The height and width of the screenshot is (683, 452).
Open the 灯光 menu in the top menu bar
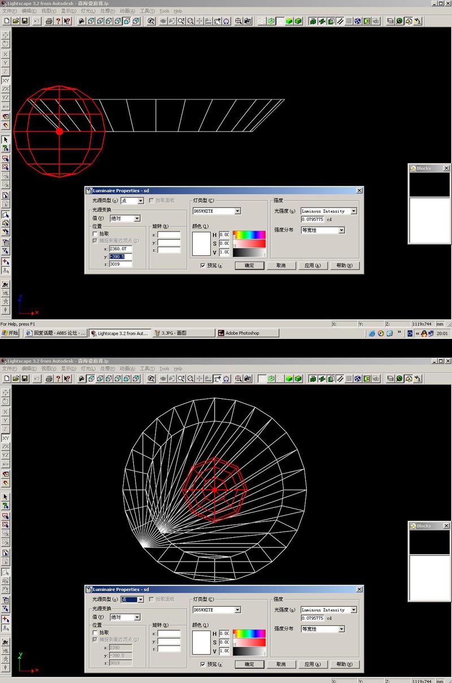[x=88, y=11]
